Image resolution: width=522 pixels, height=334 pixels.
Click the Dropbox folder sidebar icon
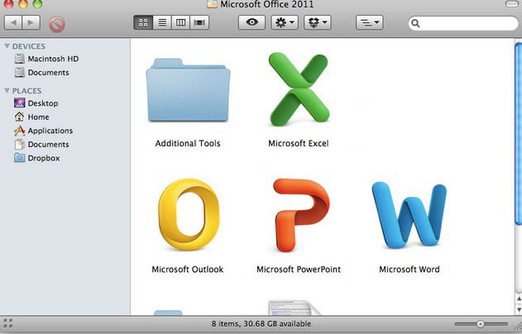tap(19, 158)
